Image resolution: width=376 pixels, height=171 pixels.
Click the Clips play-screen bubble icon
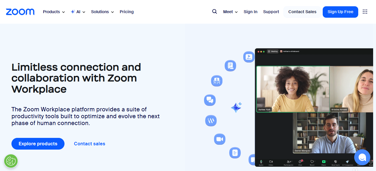tap(249, 57)
